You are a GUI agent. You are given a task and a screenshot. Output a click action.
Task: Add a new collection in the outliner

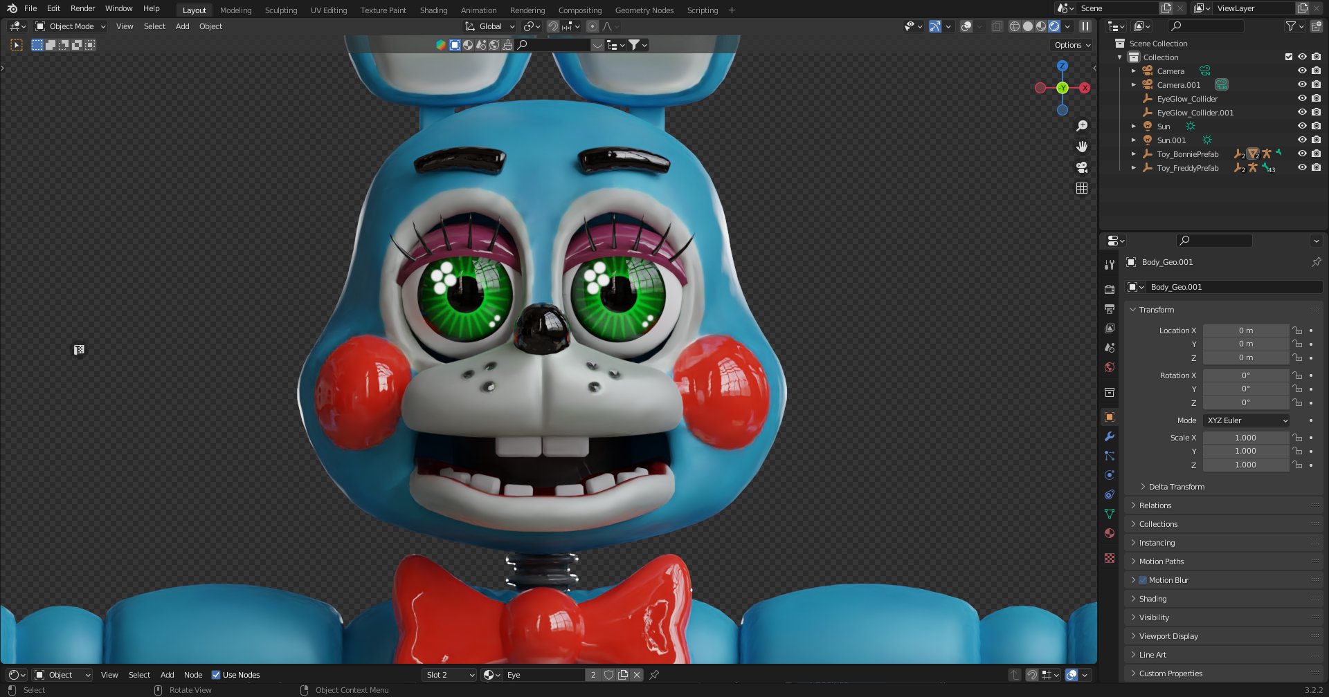point(1316,26)
